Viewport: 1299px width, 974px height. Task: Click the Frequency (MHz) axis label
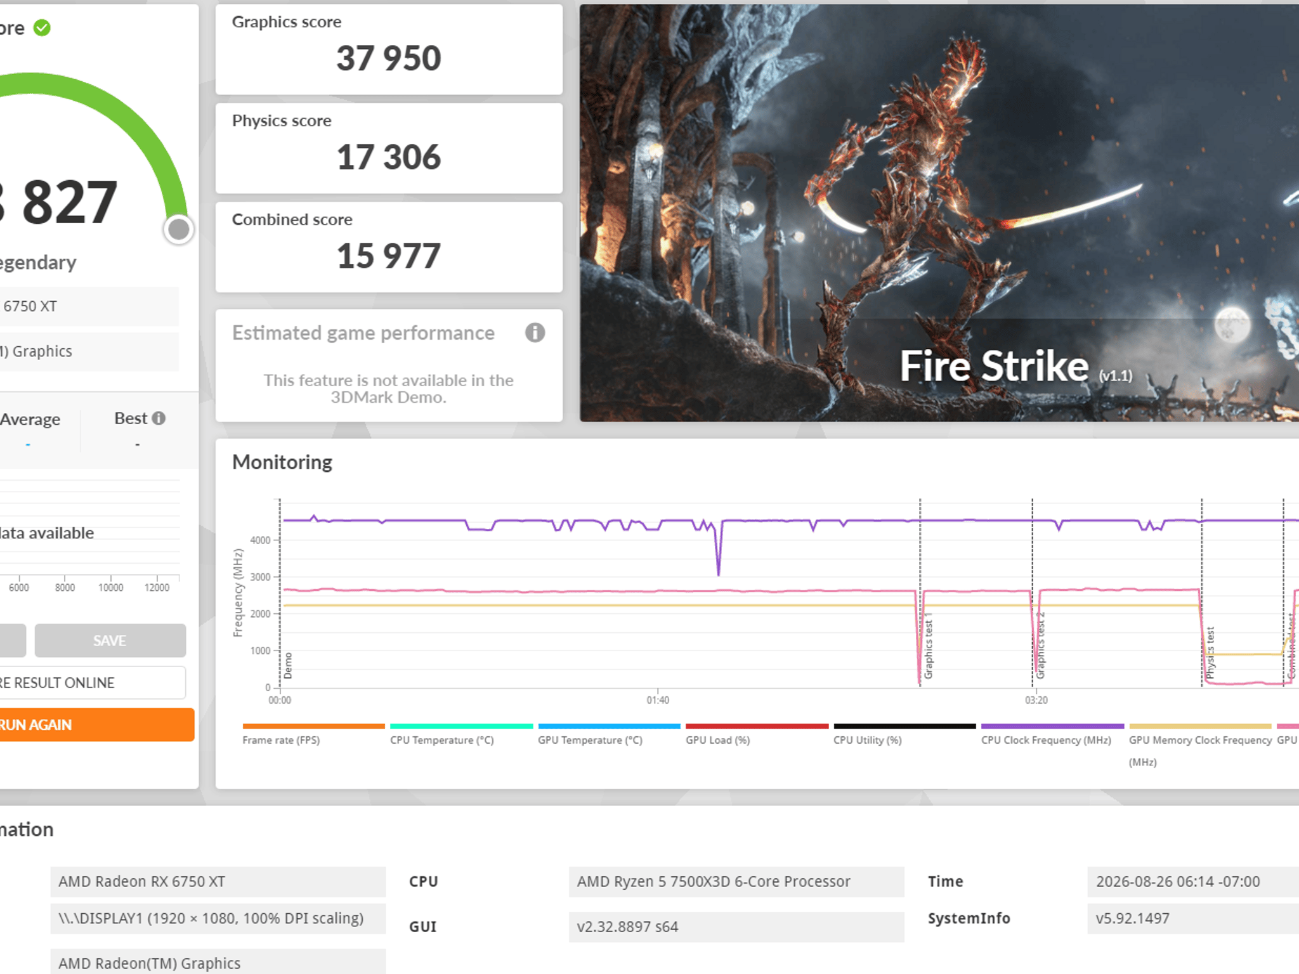pos(238,593)
